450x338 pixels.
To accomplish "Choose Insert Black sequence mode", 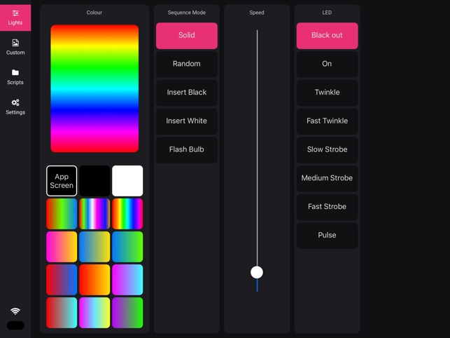I will pos(187,93).
